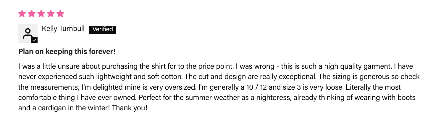Screen dimensions: 433x128
Task: Click the word "cardigan" in the last line
Action: pos(47,108)
